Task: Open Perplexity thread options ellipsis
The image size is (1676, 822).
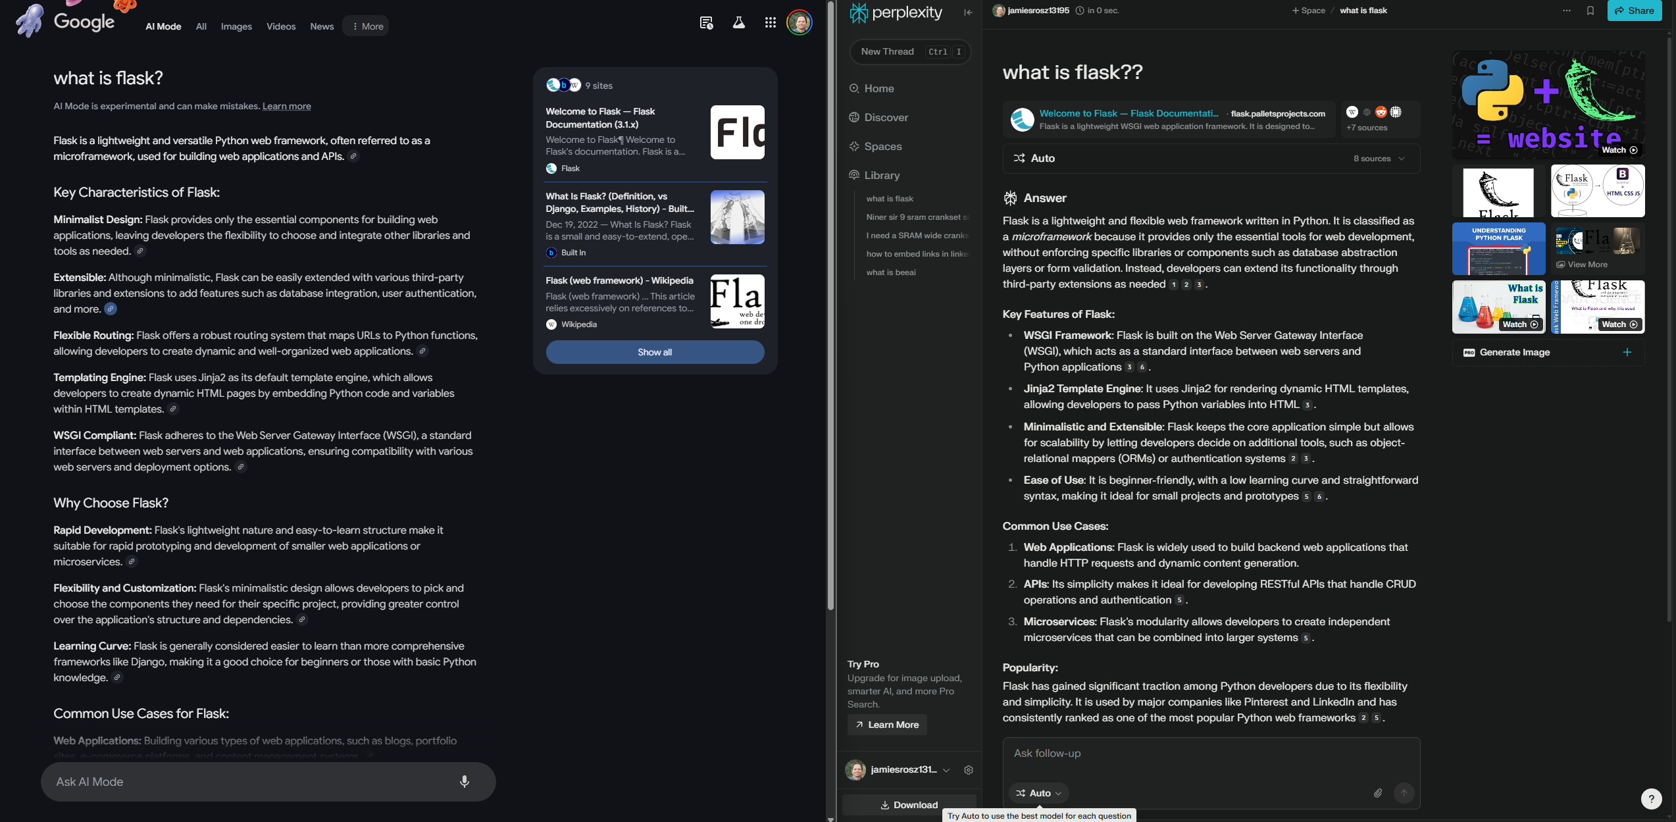Action: point(1567,11)
